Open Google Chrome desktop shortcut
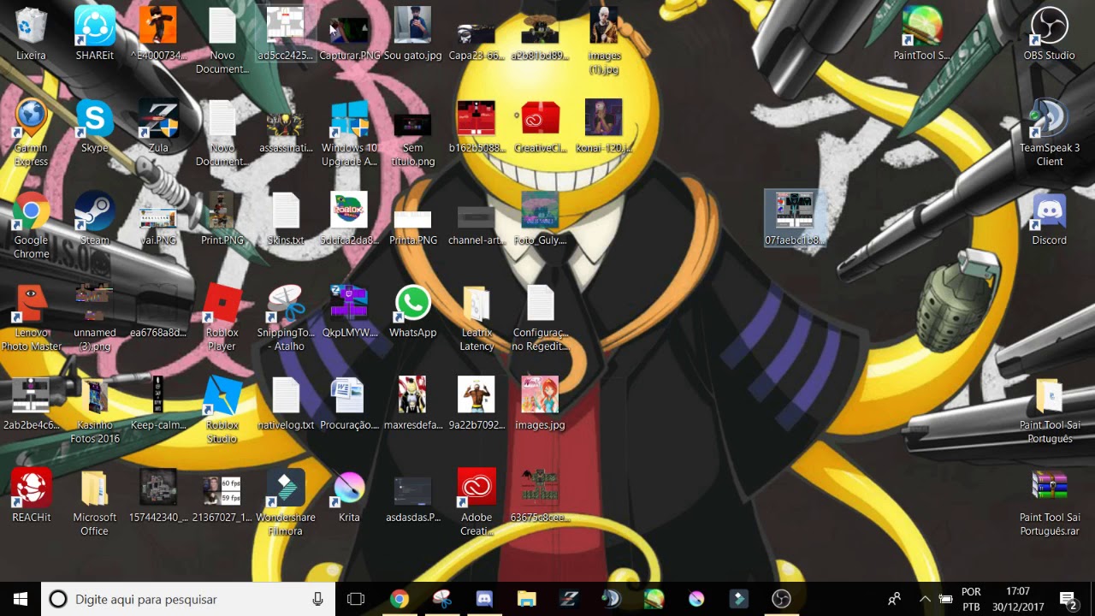 pyautogui.click(x=31, y=226)
